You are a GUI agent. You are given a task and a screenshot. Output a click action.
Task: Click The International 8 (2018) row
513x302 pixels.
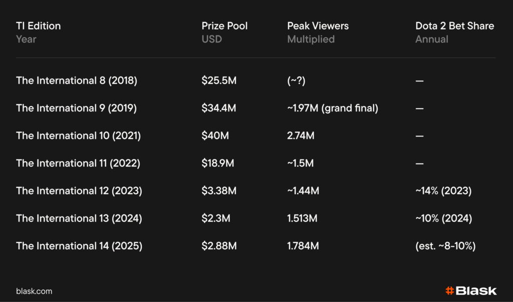pos(77,80)
